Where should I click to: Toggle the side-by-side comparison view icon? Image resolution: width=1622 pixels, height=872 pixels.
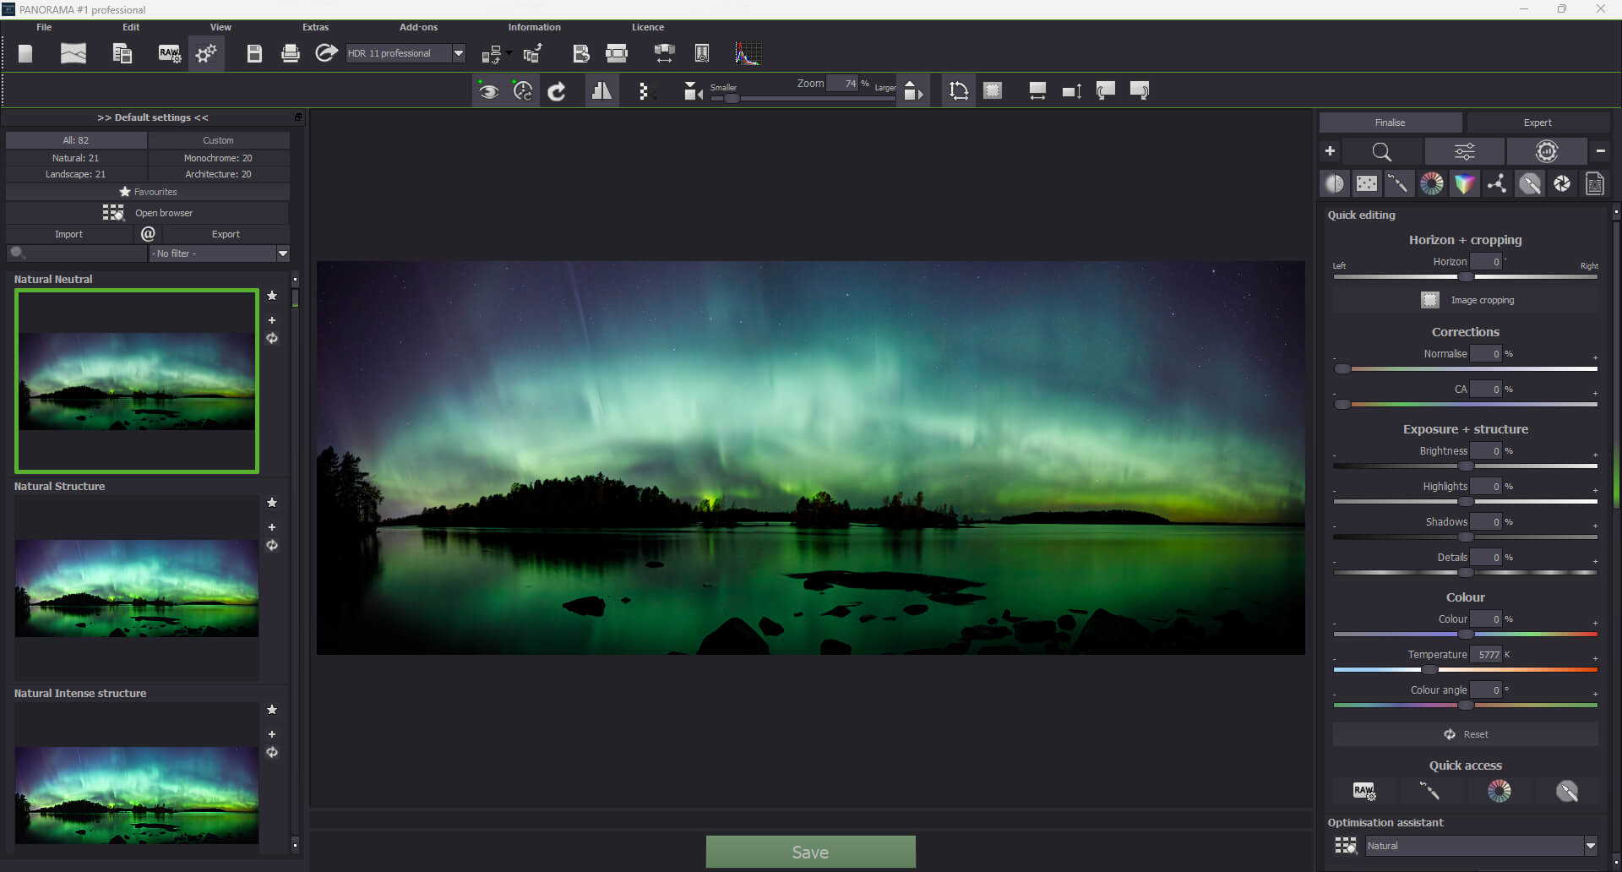pos(601,91)
